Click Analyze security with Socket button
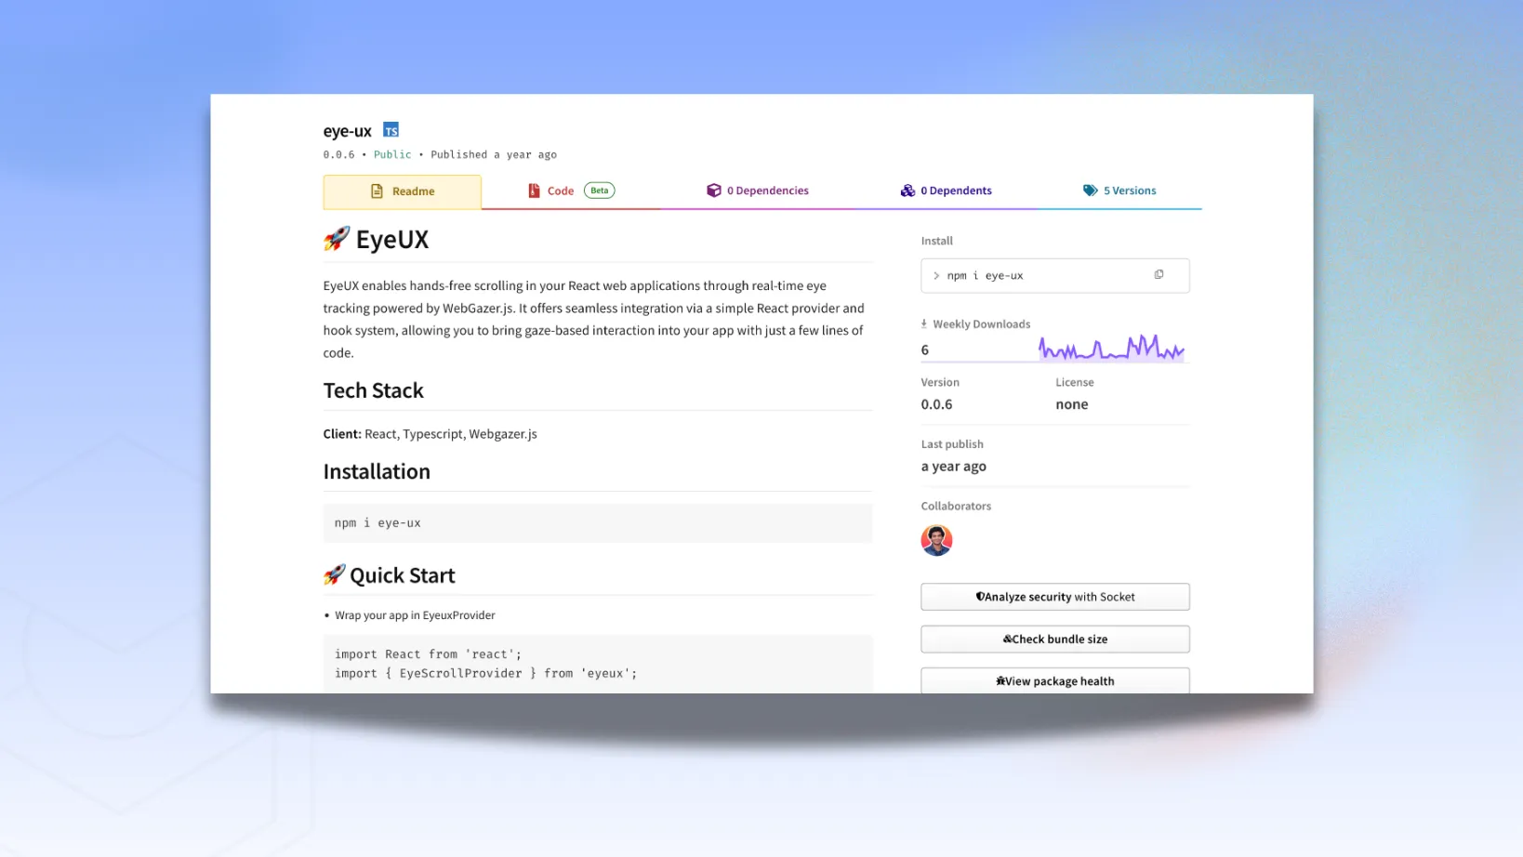The image size is (1523, 857). pos(1054,597)
